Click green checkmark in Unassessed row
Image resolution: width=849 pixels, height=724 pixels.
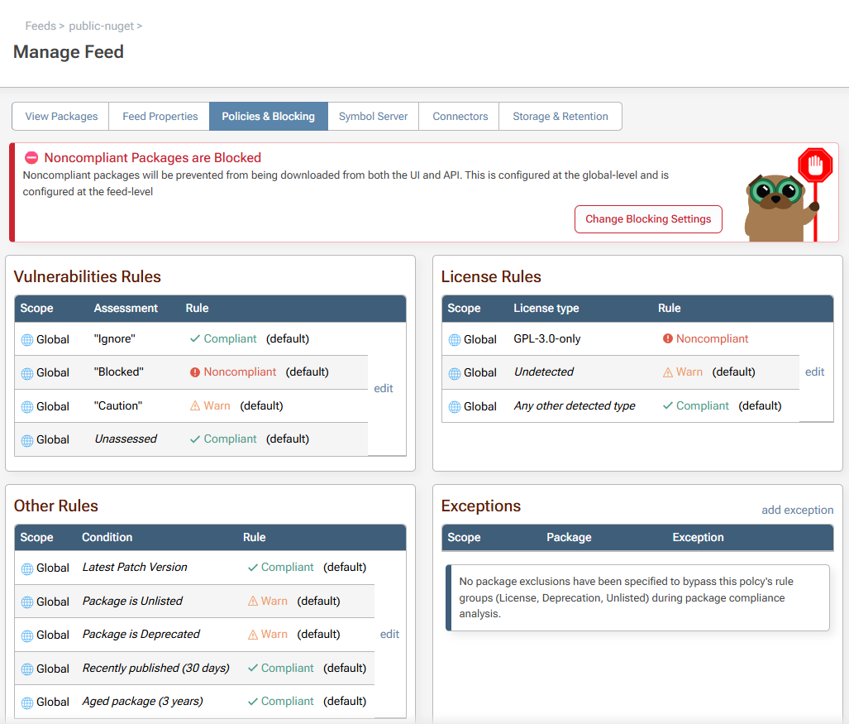point(195,439)
